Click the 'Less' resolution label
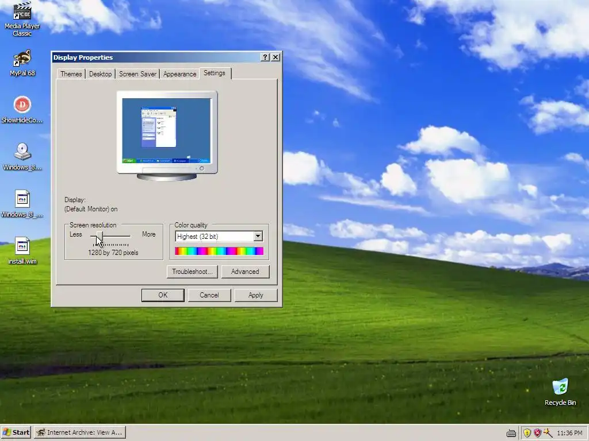The width and height of the screenshot is (589, 441). click(x=75, y=234)
